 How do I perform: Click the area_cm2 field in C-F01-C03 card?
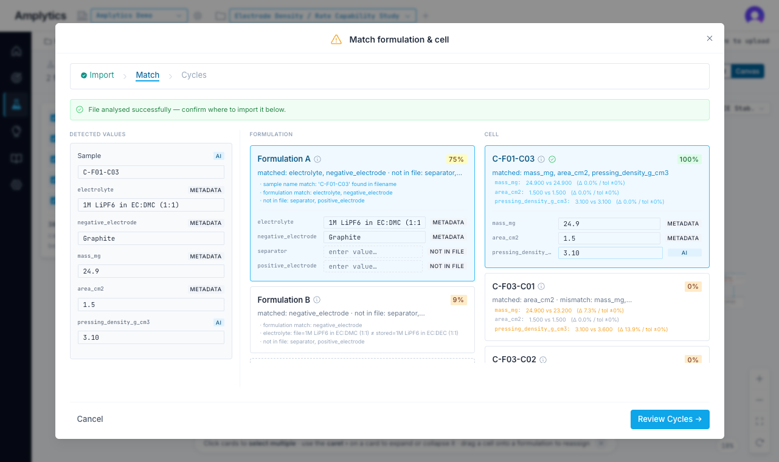(609, 238)
